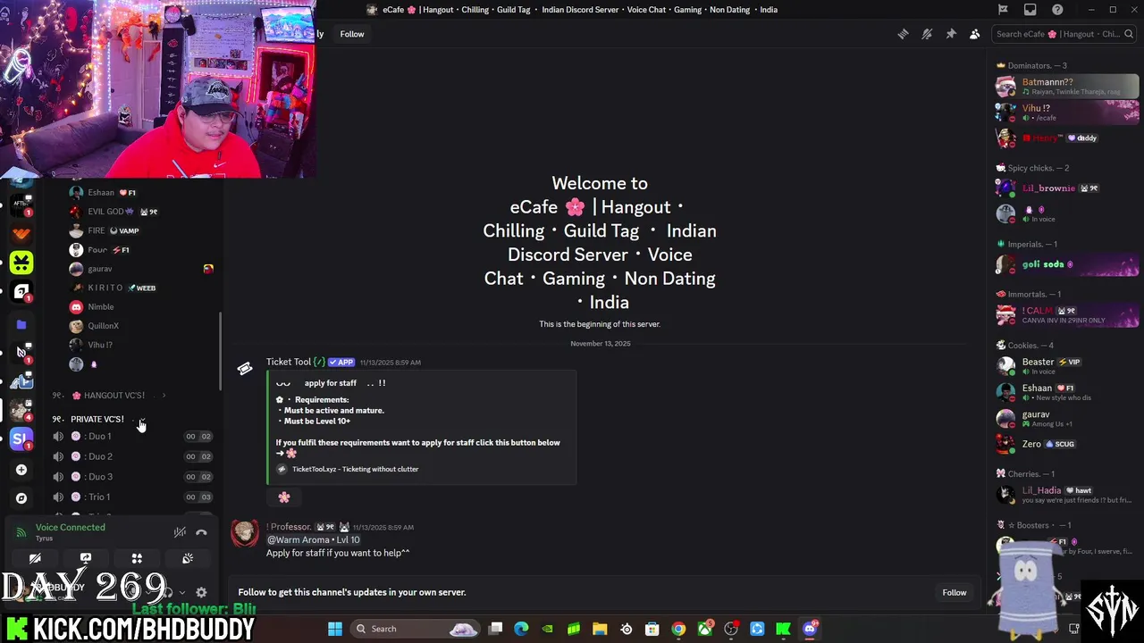
Task: Open member ! CALM in member list
Action: coord(1066,314)
